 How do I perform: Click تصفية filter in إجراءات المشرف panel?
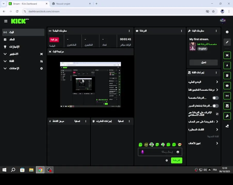click(121, 121)
